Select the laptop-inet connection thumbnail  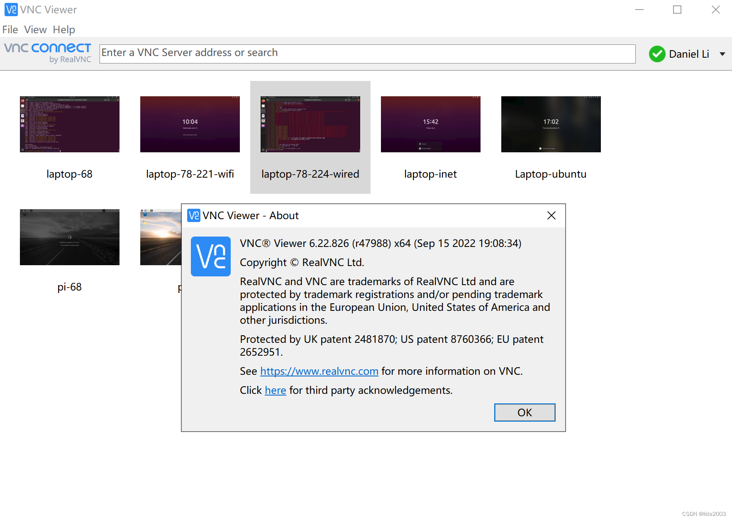click(x=431, y=124)
